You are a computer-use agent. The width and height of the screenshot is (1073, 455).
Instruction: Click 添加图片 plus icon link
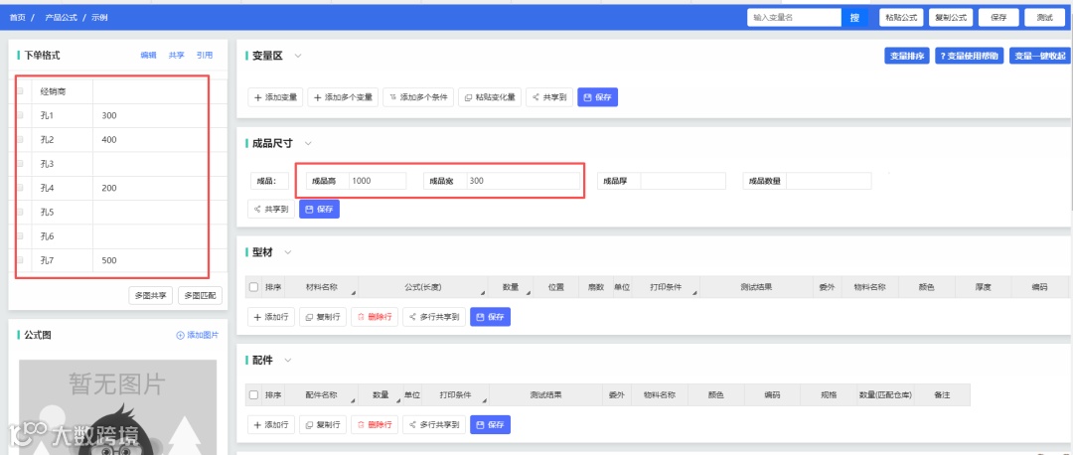[198, 335]
